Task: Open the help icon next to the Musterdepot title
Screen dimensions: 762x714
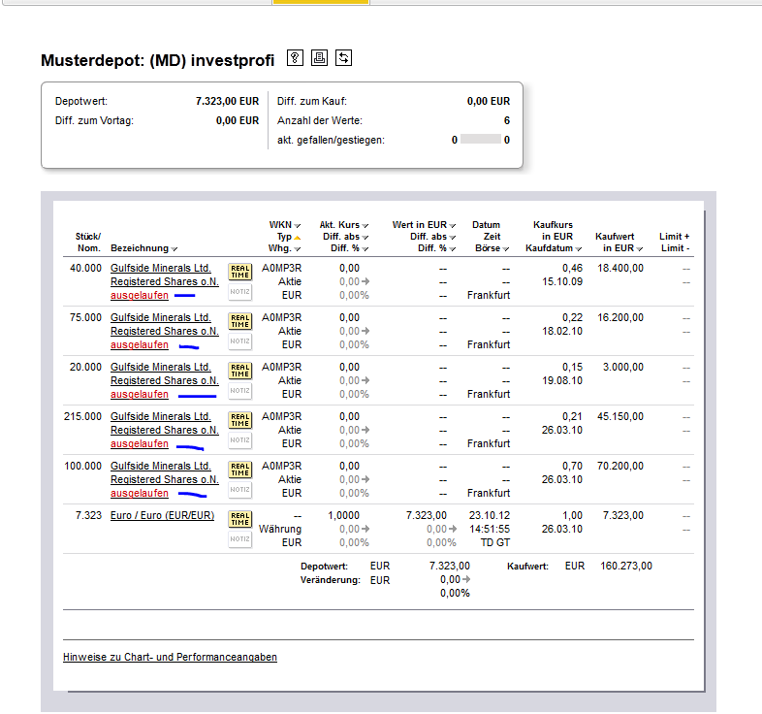Action: click(x=295, y=58)
